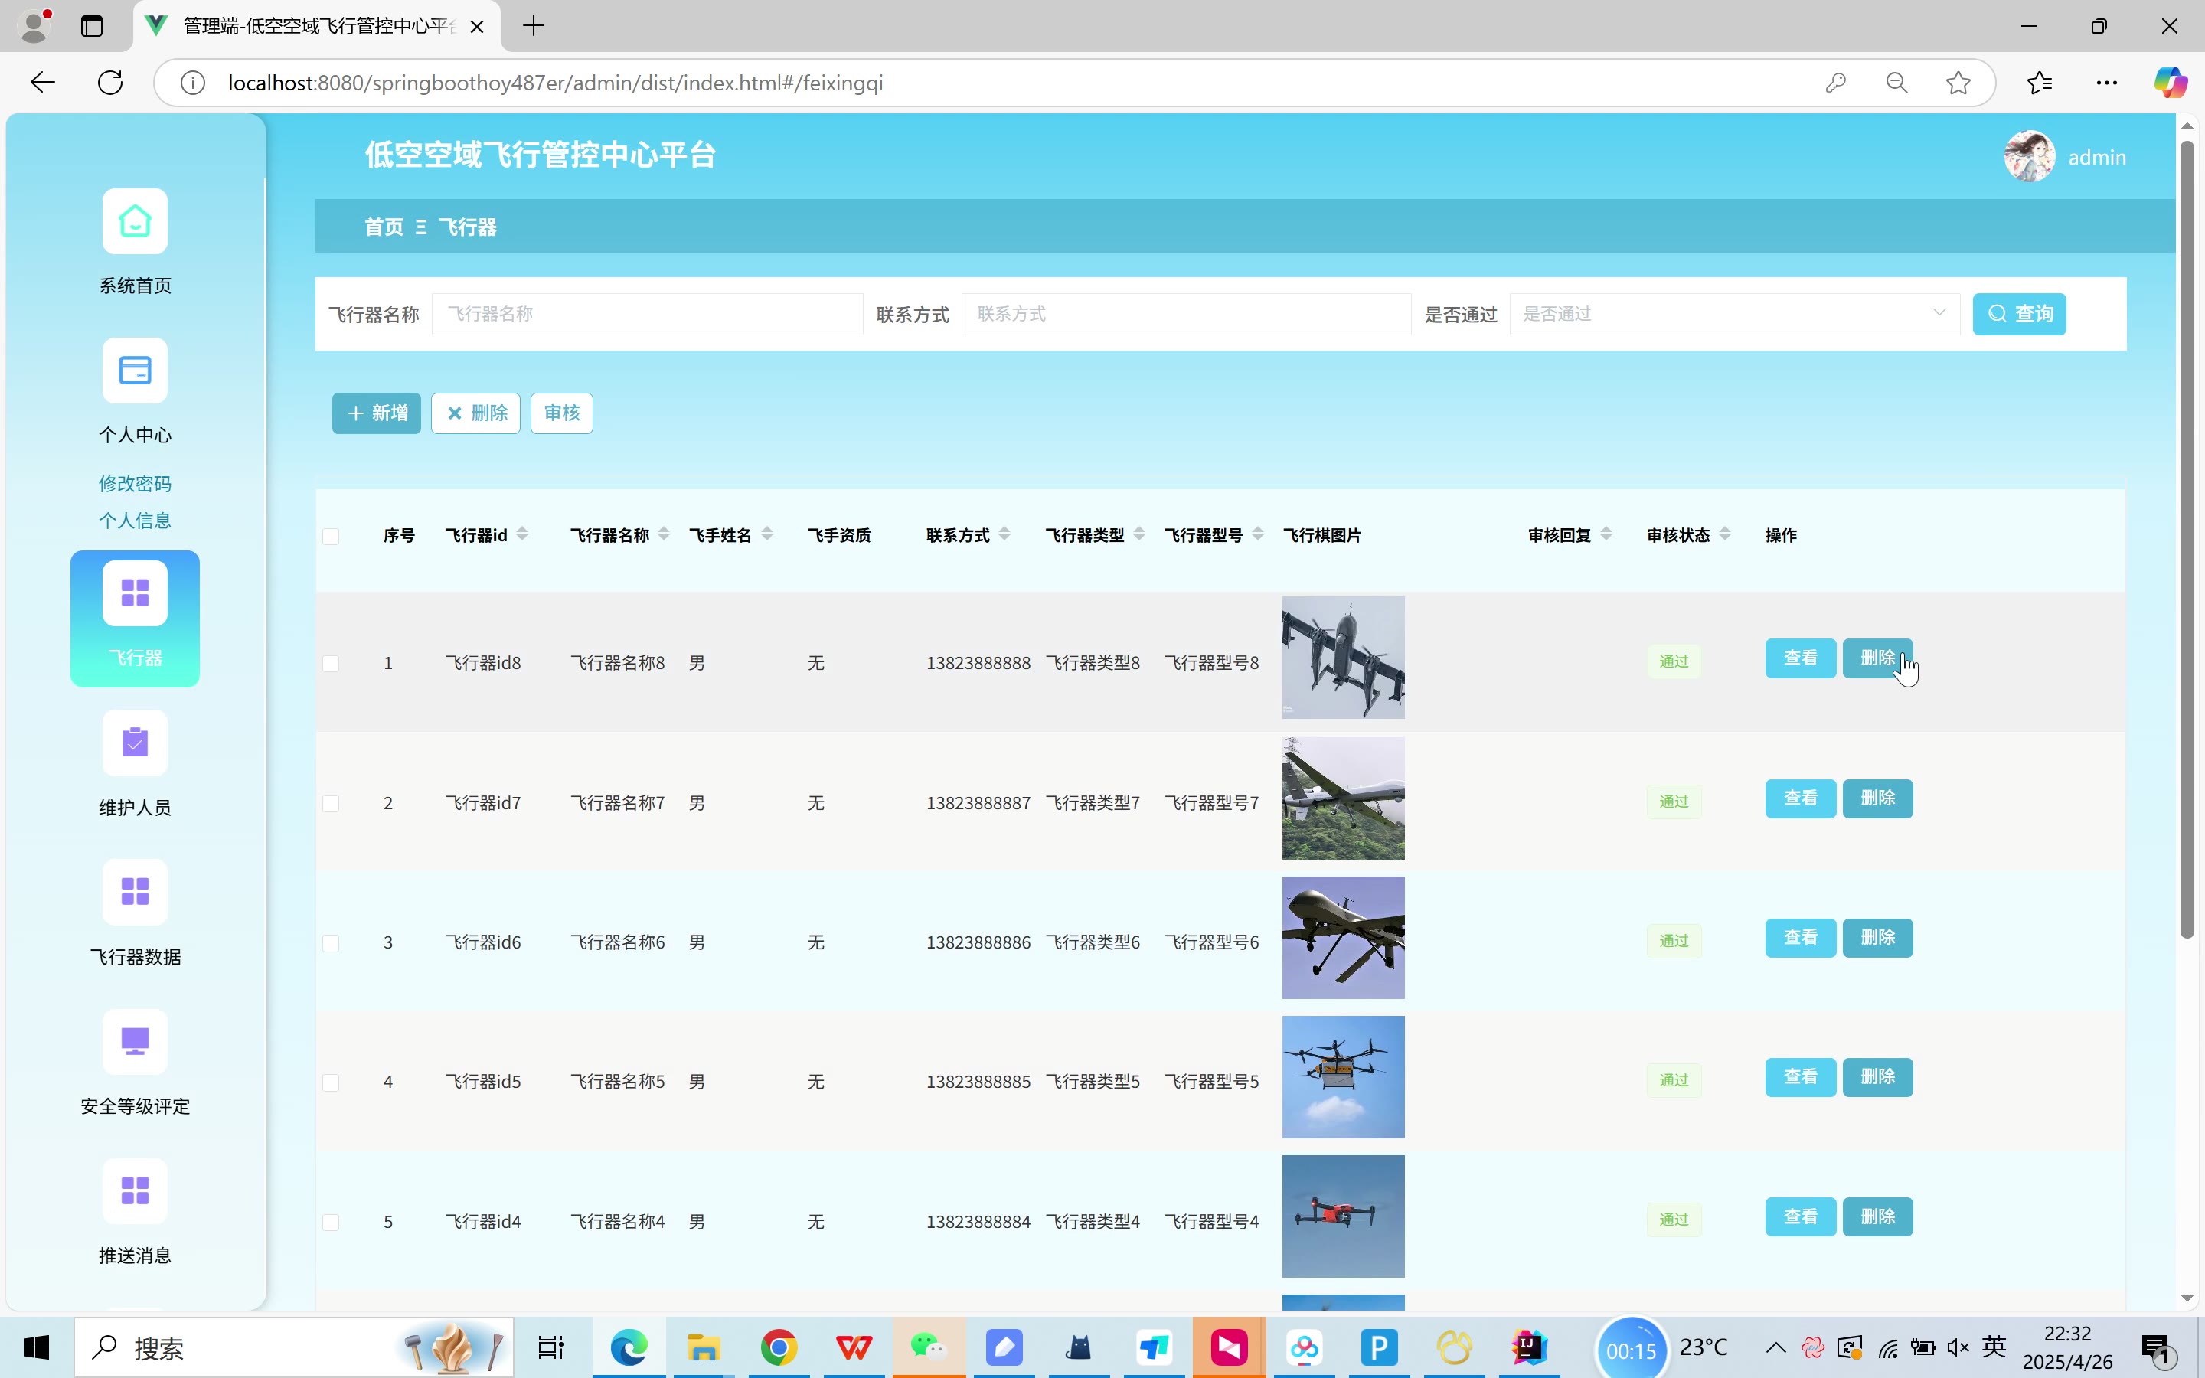Expand the 是否通过 dropdown
This screenshot has width=2205, height=1378.
[1734, 314]
